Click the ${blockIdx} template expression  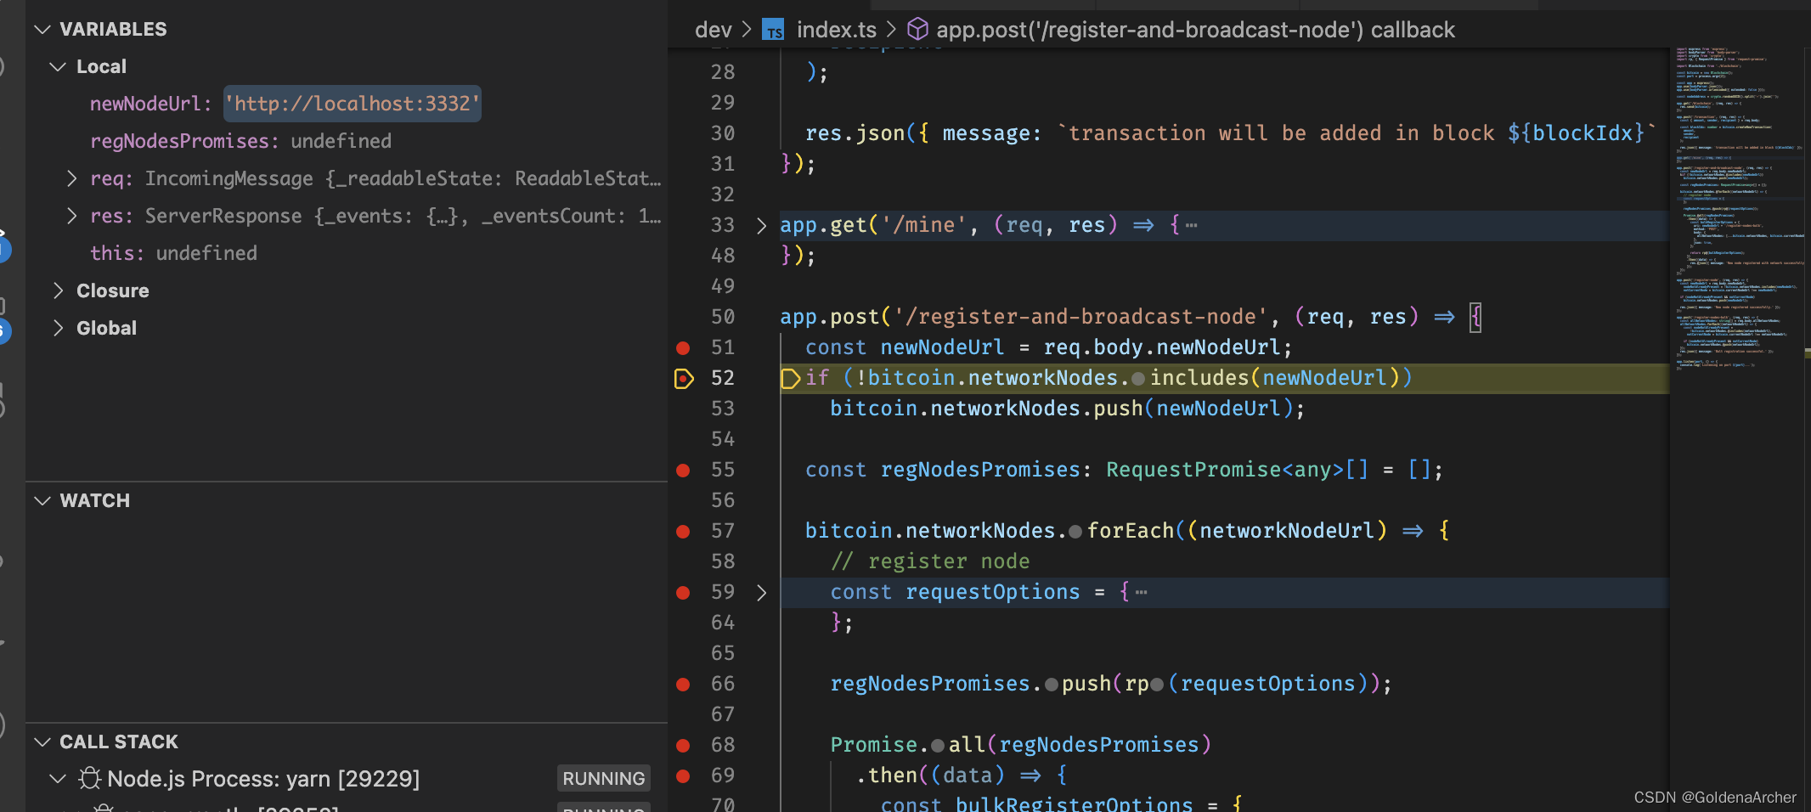(x=1577, y=133)
